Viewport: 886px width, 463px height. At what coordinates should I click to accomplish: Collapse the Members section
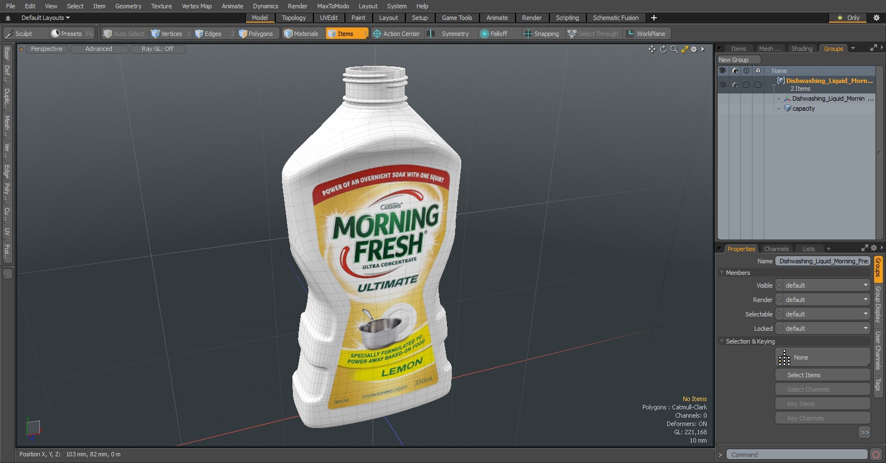[x=722, y=273]
